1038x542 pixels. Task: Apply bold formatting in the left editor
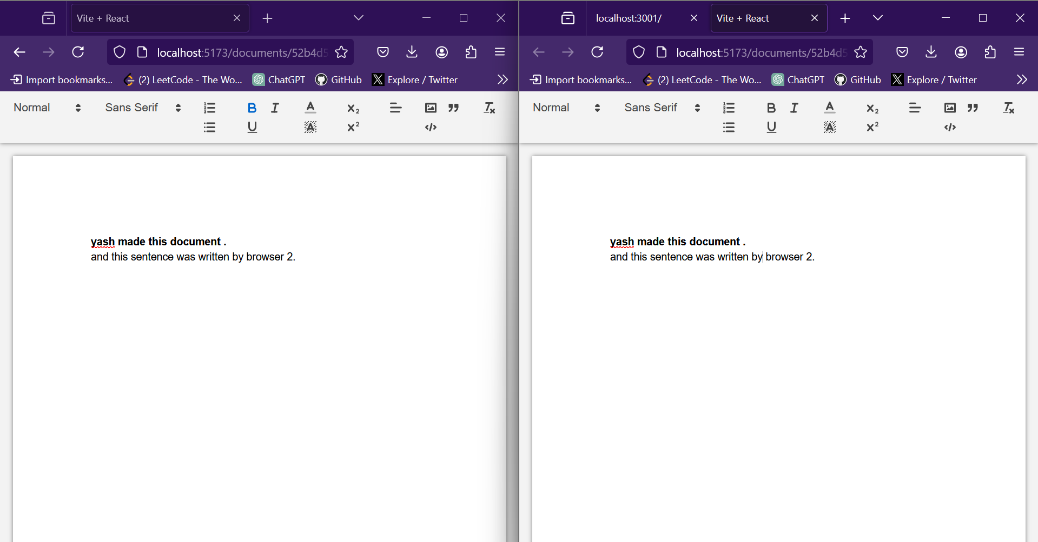tap(252, 108)
